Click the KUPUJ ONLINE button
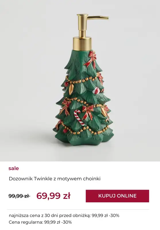Viewport: 160px width, 230px height. [117, 196]
